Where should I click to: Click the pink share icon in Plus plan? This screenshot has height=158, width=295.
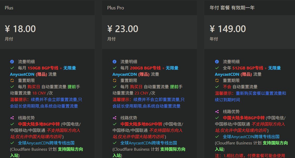coord(12,118)
